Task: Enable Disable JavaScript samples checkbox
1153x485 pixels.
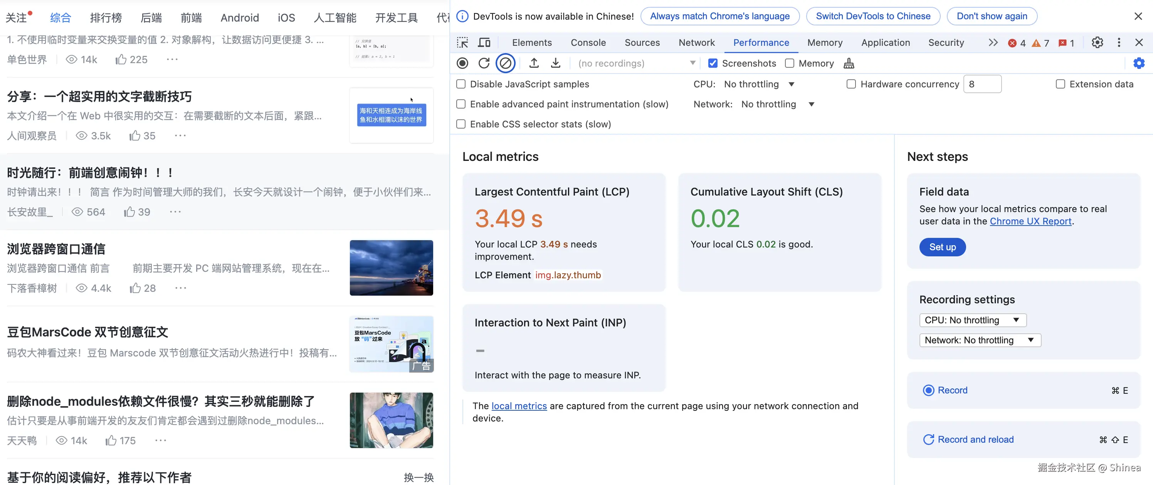Action: click(461, 84)
